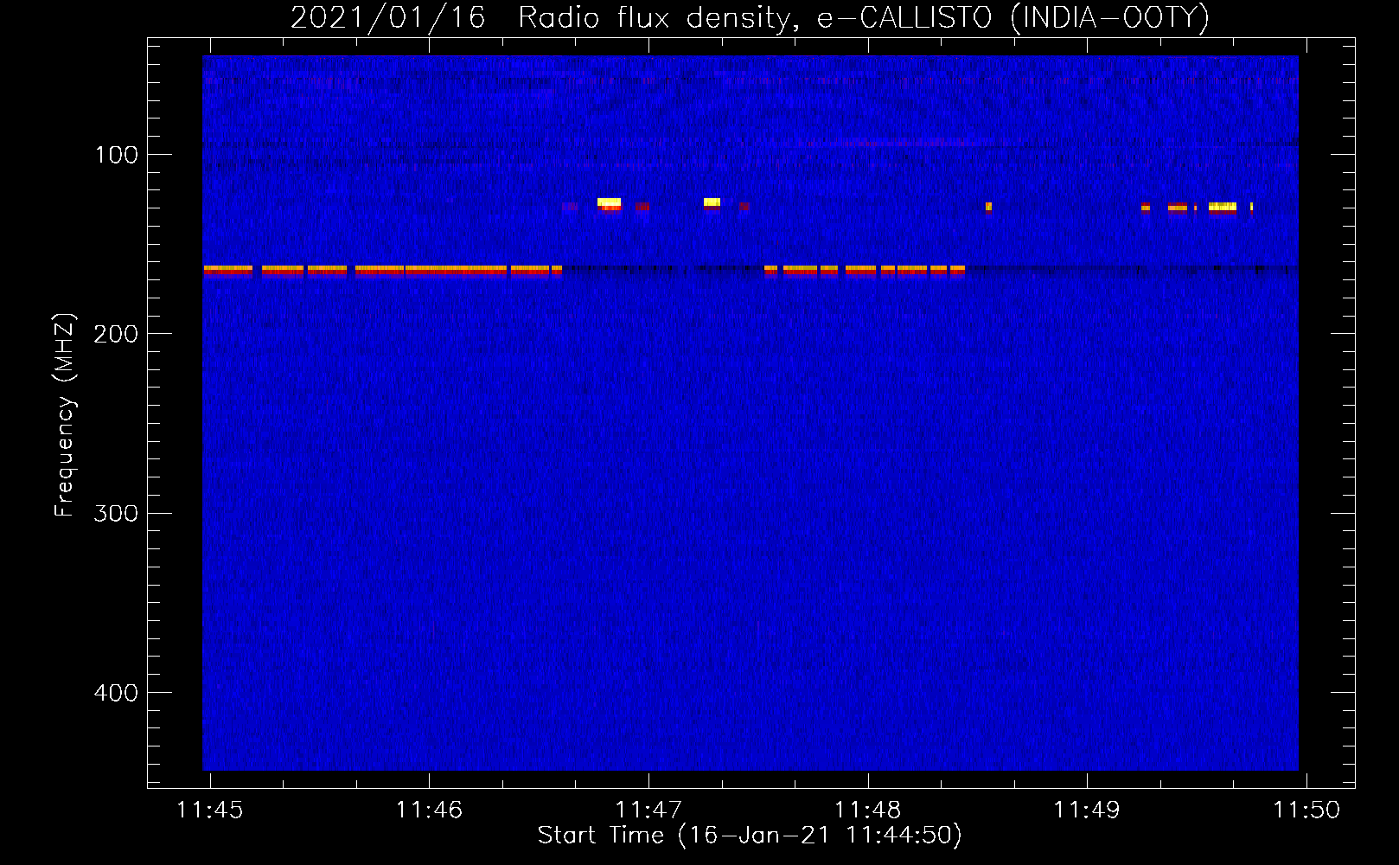Click the 11:46 time tick label

click(x=429, y=811)
